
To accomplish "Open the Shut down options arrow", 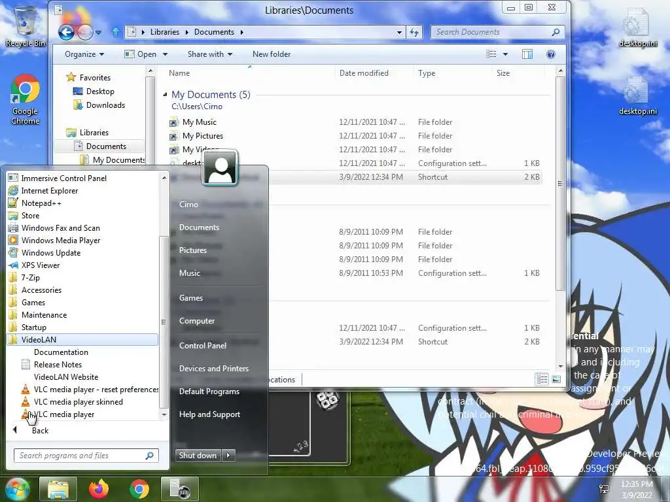I will click(x=228, y=455).
